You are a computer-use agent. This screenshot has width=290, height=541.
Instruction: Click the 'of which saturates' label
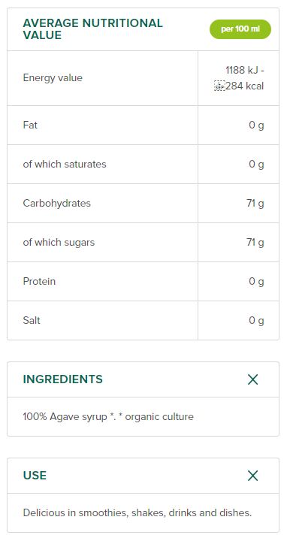coord(65,164)
